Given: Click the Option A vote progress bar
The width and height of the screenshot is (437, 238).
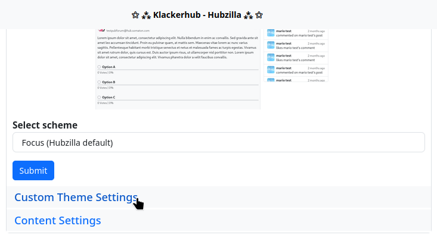Looking at the screenshot, I should (178, 71).
